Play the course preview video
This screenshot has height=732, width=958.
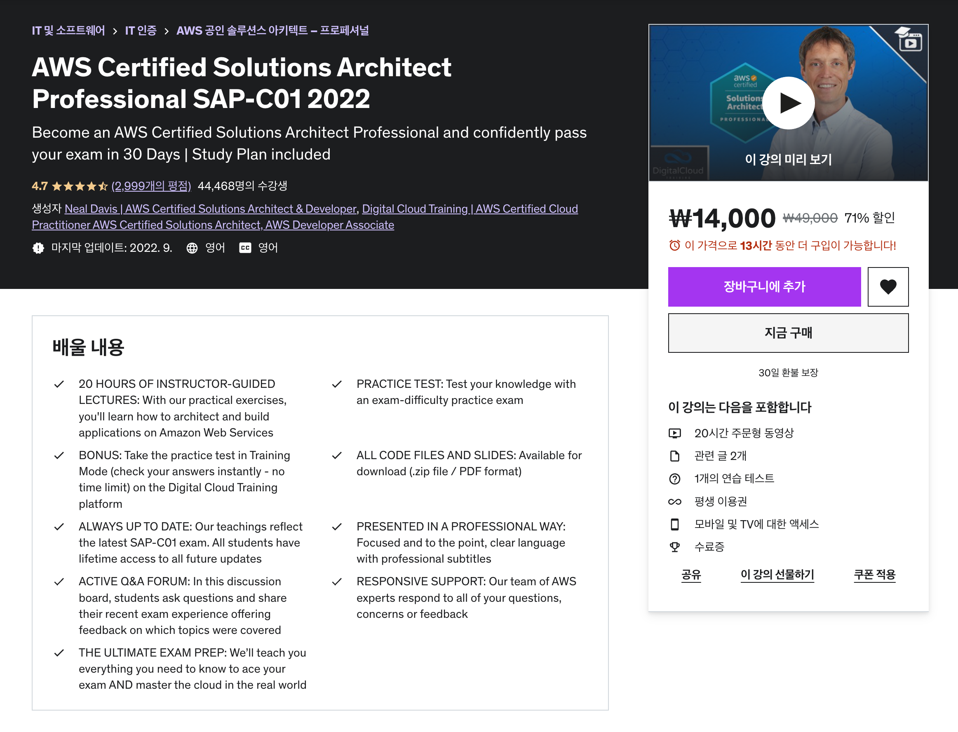(788, 103)
